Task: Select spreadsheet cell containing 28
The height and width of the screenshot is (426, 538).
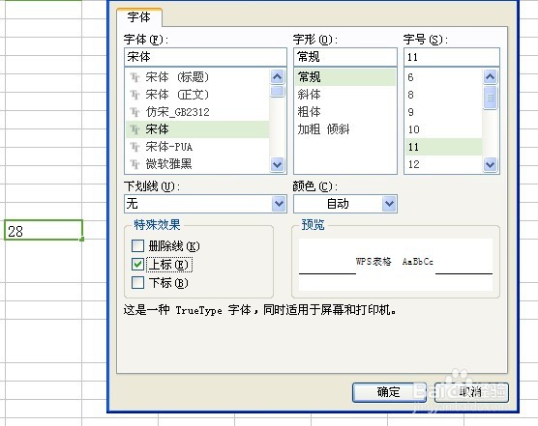Action: point(44,230)
